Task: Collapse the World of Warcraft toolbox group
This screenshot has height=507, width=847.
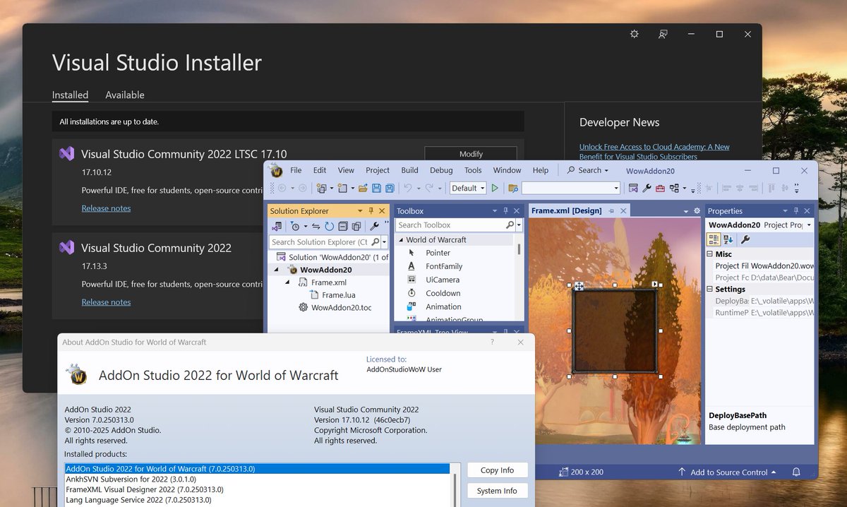Action: pyautogui.click(x=400, y=240)
